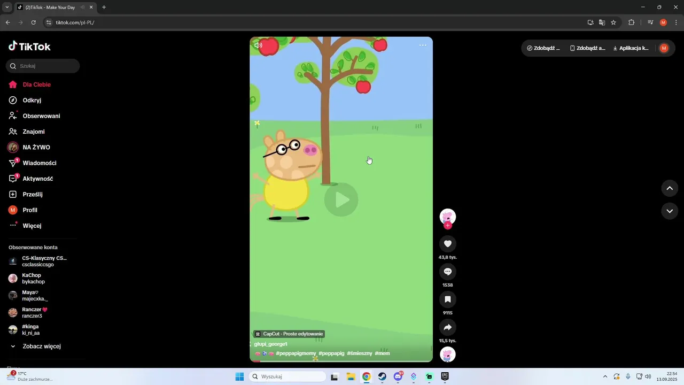This screenshot has height=385, width=684.
Task: Follow author with red plus button
Action: pyautogui.click(x=448, y=226)
